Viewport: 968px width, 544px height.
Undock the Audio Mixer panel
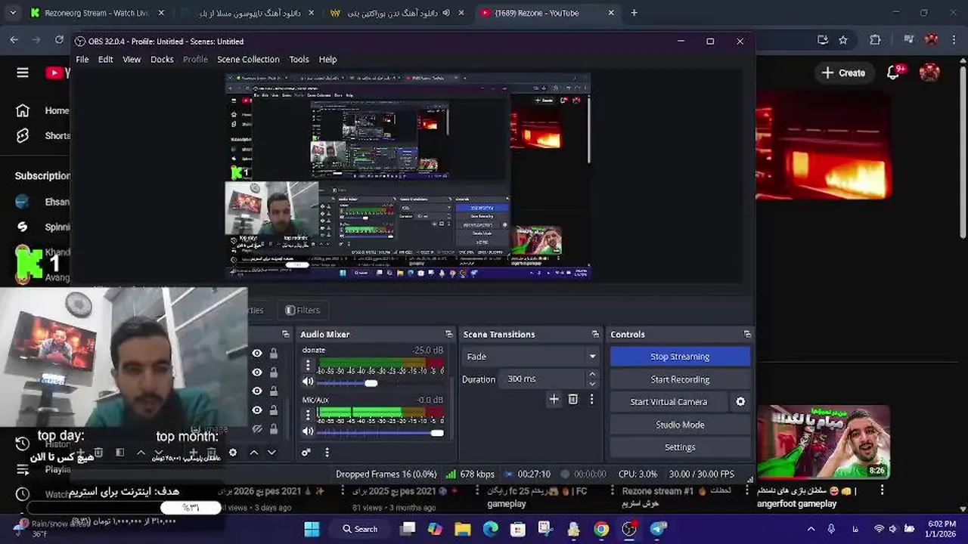click(x=448, y=334)
